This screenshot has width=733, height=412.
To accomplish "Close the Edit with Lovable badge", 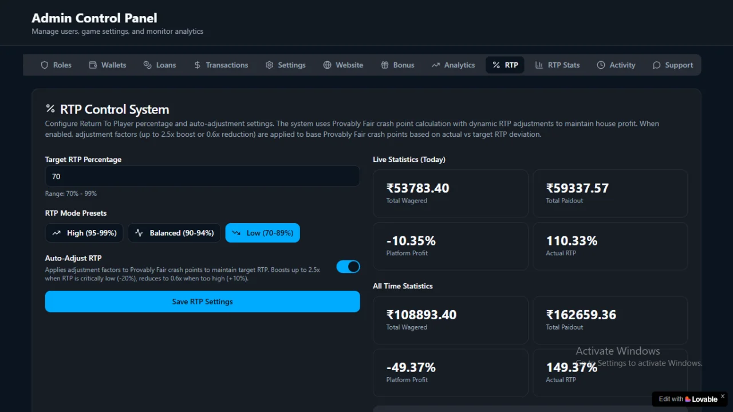I will [x=723, y=396].
